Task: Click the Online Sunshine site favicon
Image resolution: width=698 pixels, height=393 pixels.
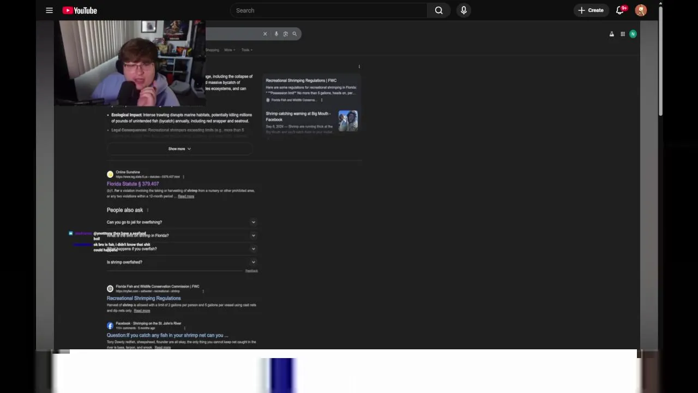Action: pyautogui.click(x=110, y=174)
